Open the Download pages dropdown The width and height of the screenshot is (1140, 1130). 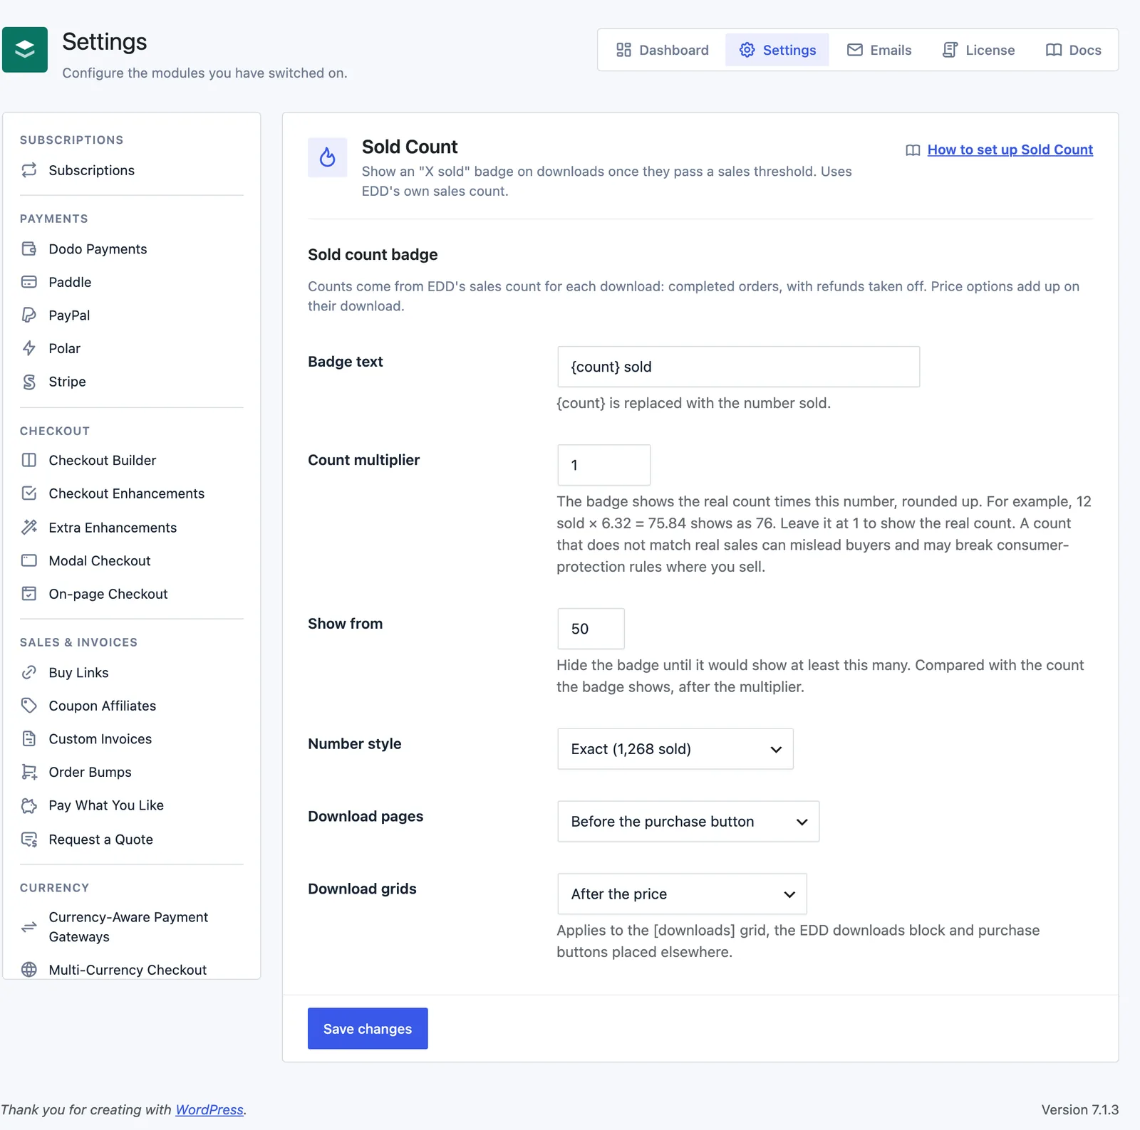tap(688, 822)
